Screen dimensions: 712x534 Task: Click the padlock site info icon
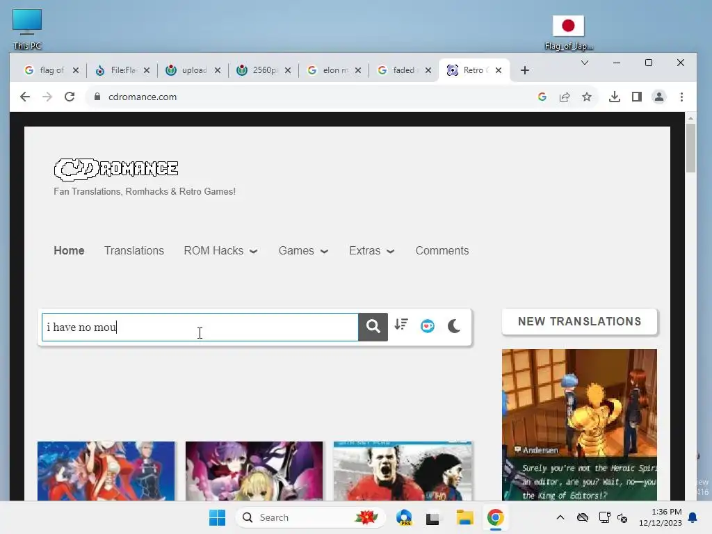click(97, 97)
